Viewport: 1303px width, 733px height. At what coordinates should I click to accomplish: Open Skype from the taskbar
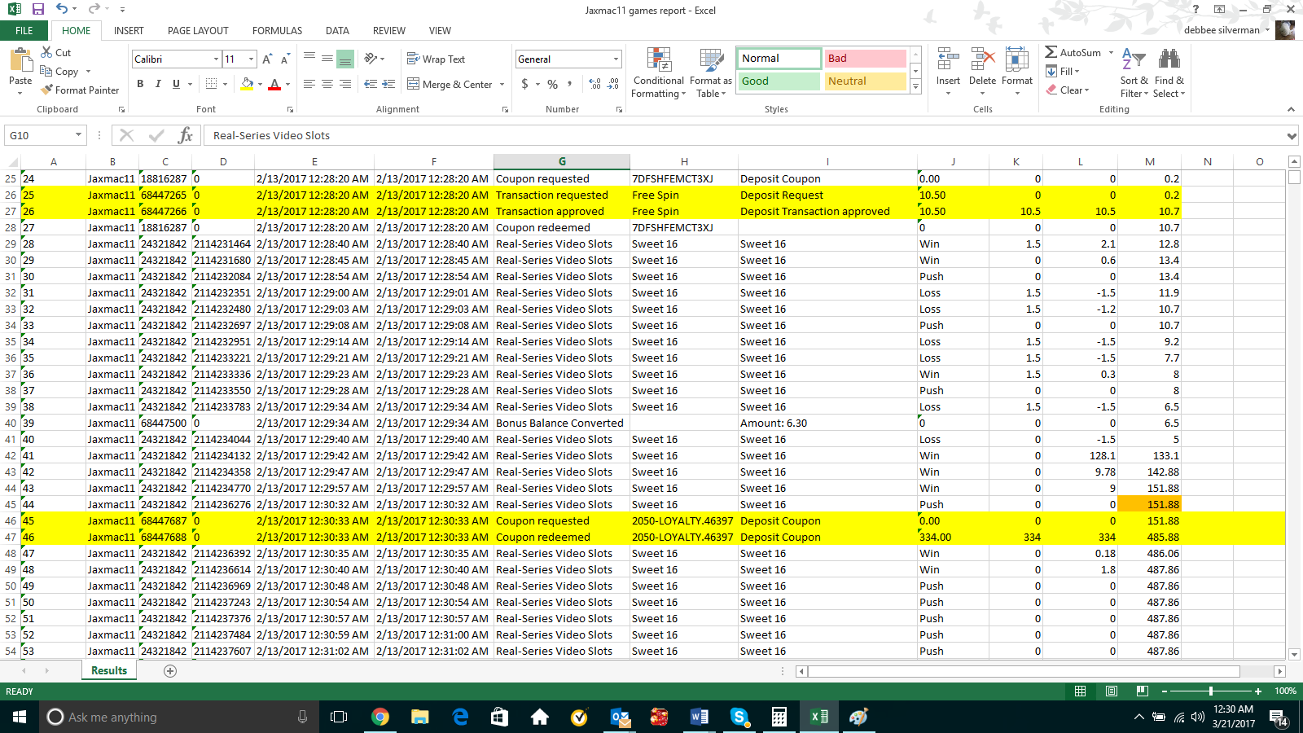click(739, 717)
